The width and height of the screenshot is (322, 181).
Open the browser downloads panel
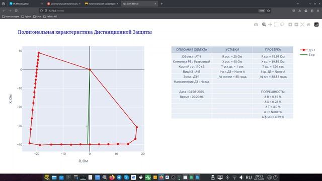(x=300, y=11)
